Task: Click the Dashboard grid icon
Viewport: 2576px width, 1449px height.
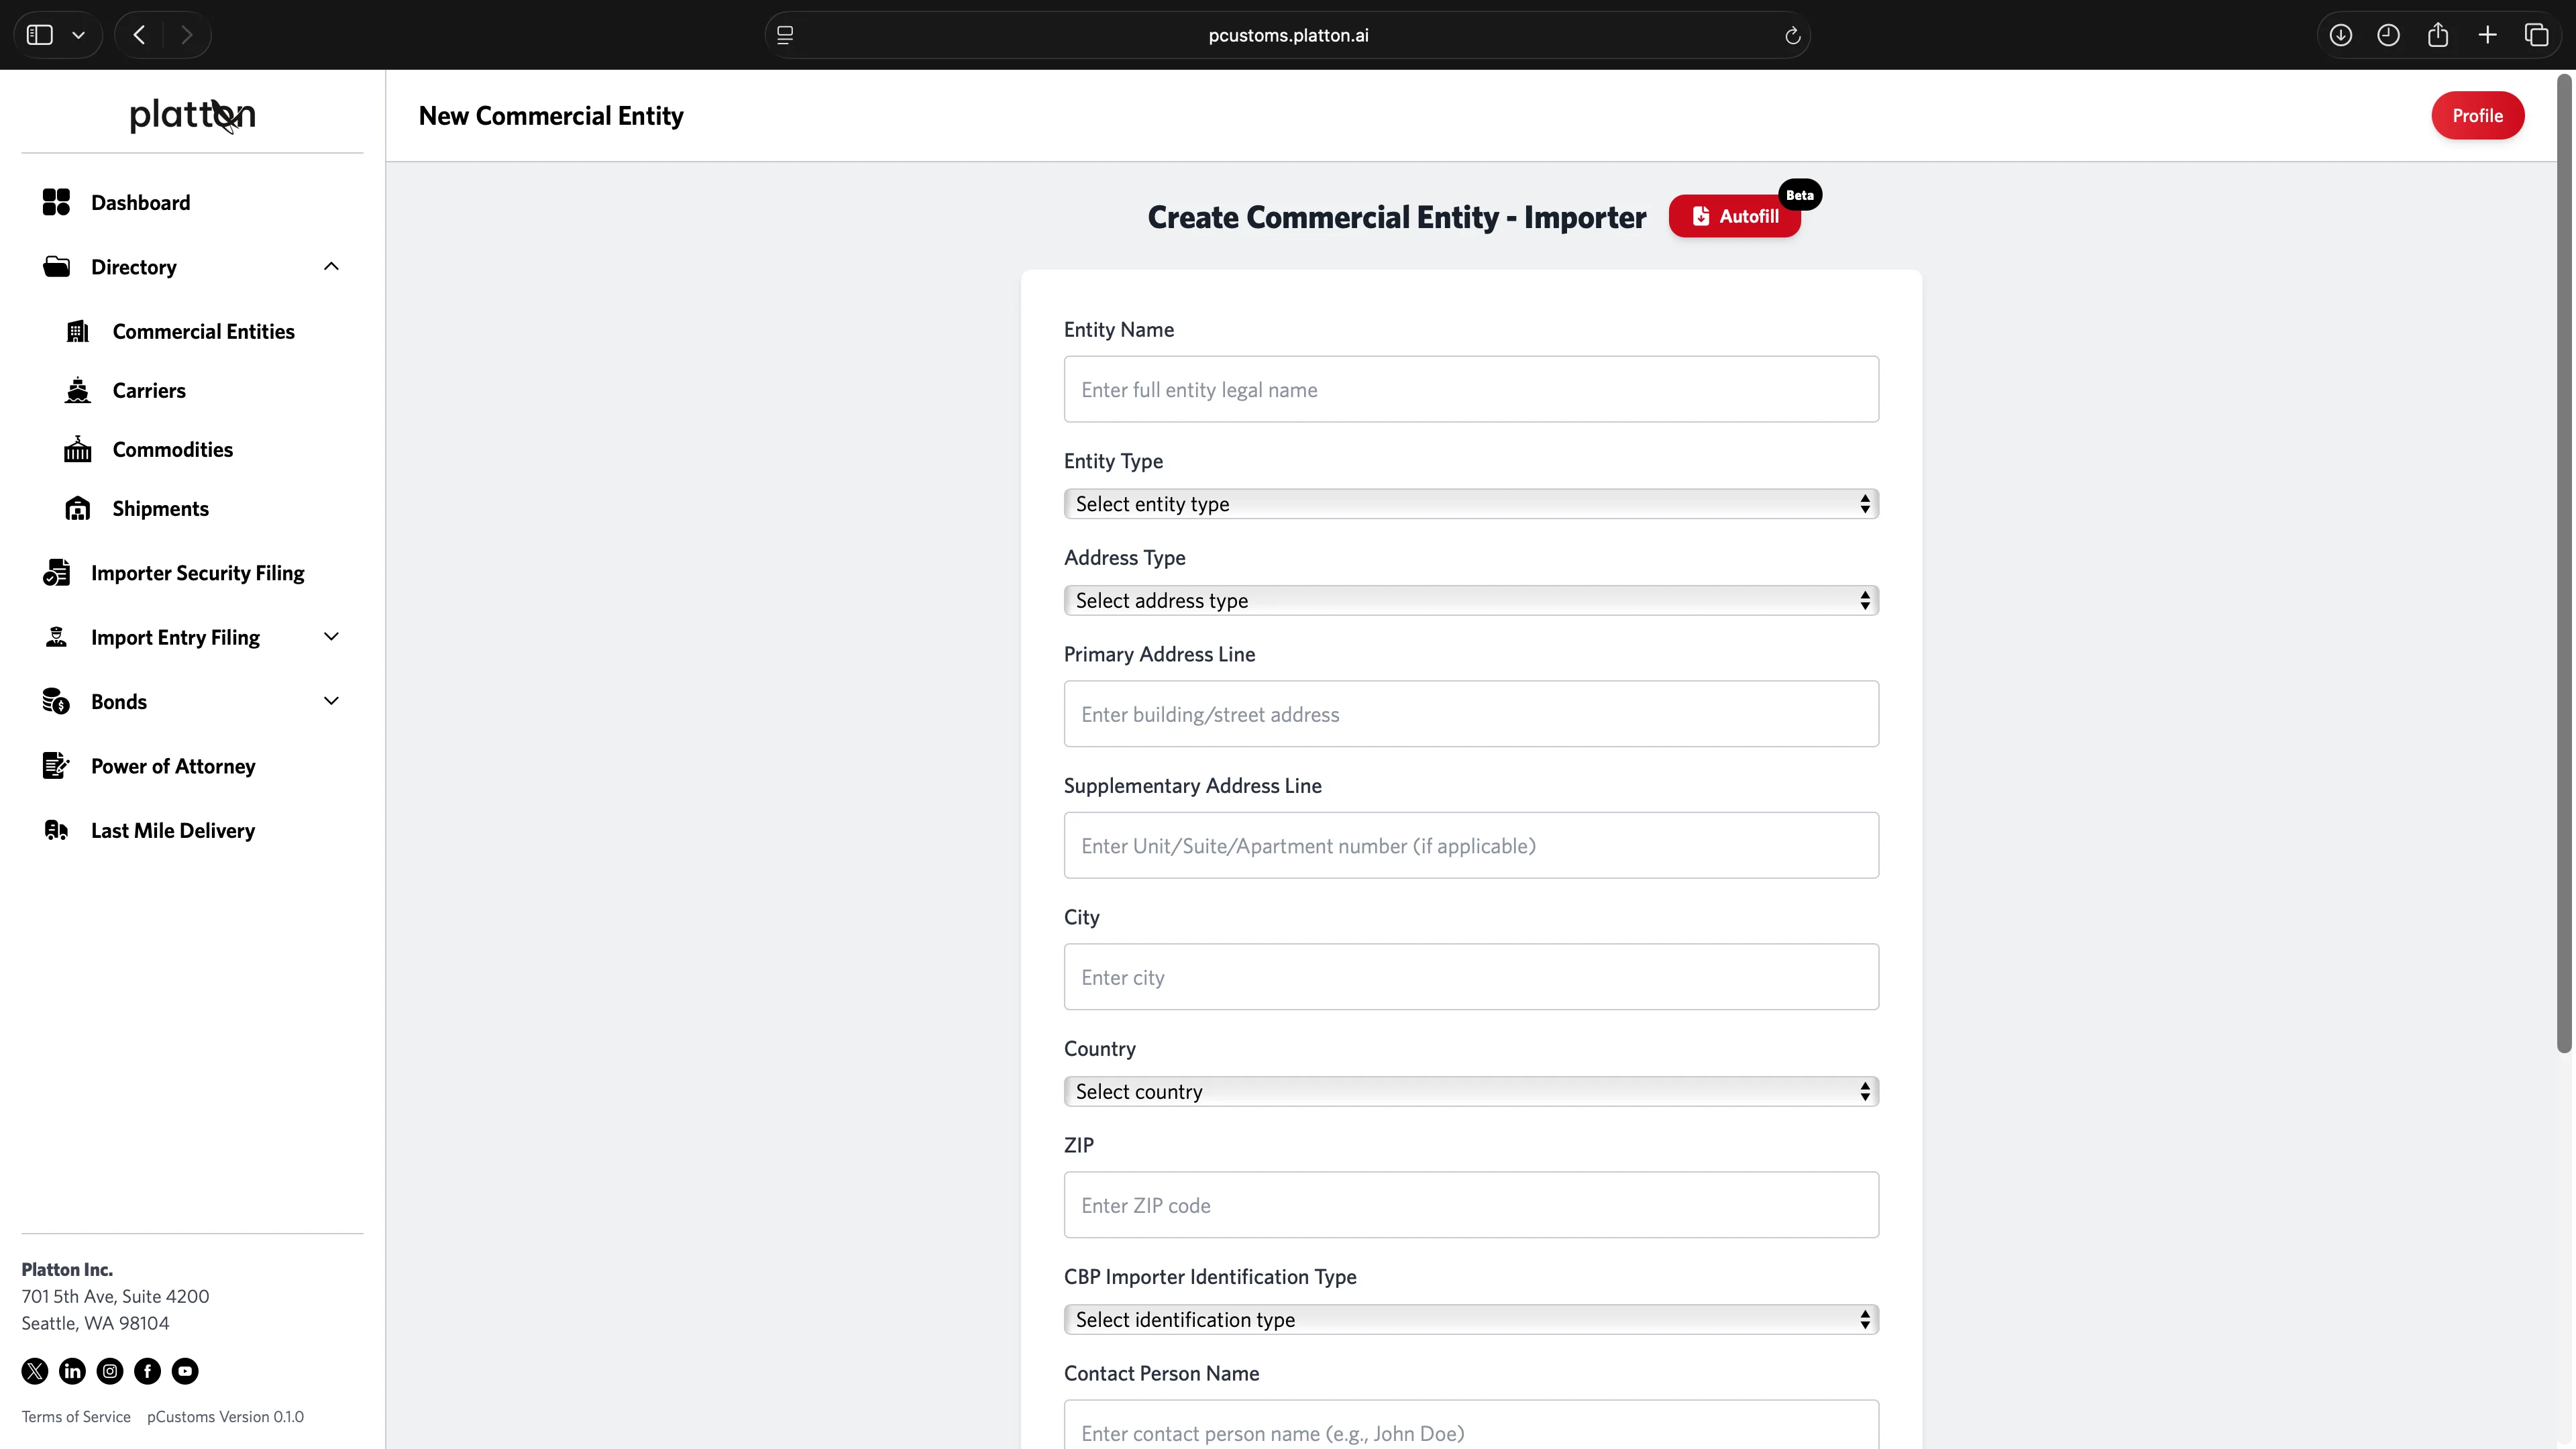Action: click(x=56, y=202)
